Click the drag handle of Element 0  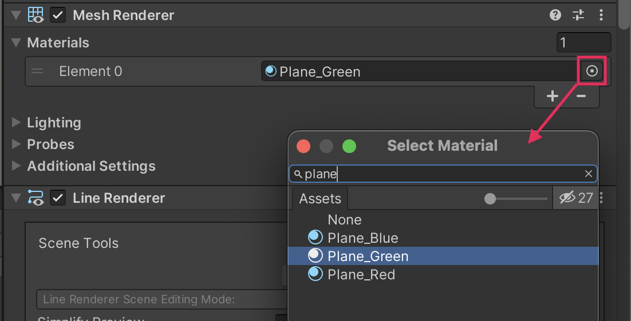coord(37,71)
